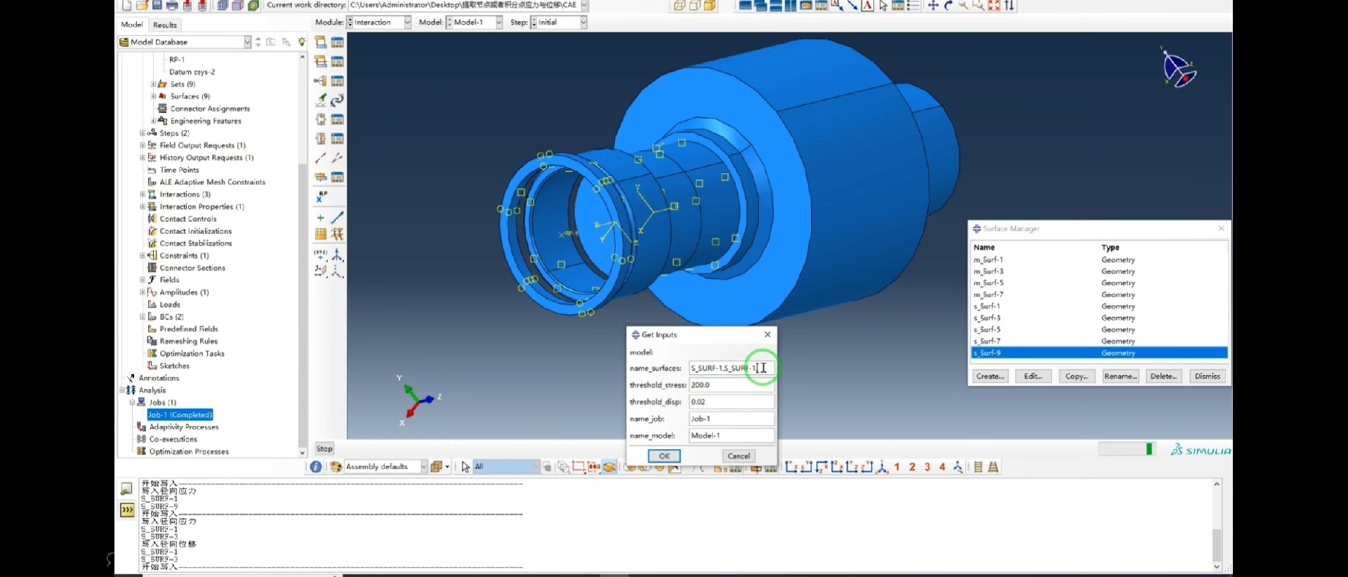Open the Interaction Manager icon
The width and height of the screenshot is (1348, 577).
pyautogui.click(x=337, y=42)
